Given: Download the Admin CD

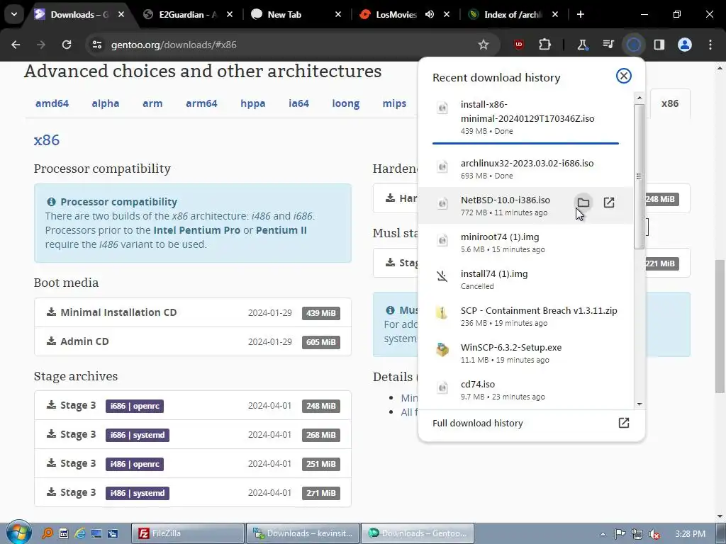Looking at the screenshot, I should pyautogui.click(x=193, y=341).
